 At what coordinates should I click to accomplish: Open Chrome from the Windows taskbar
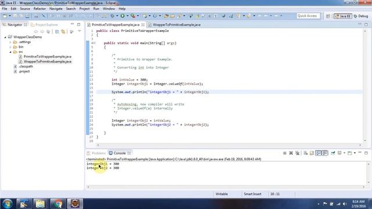click(x=58, y=204)
